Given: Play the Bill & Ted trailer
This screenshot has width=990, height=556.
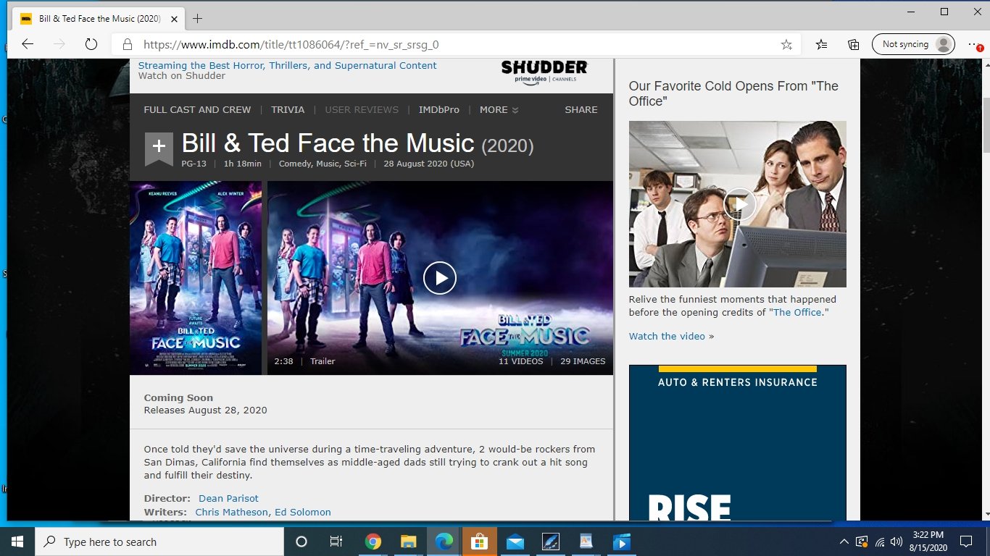Looking at the screenshot, I should pyautogui.click(x=440, y=277).
